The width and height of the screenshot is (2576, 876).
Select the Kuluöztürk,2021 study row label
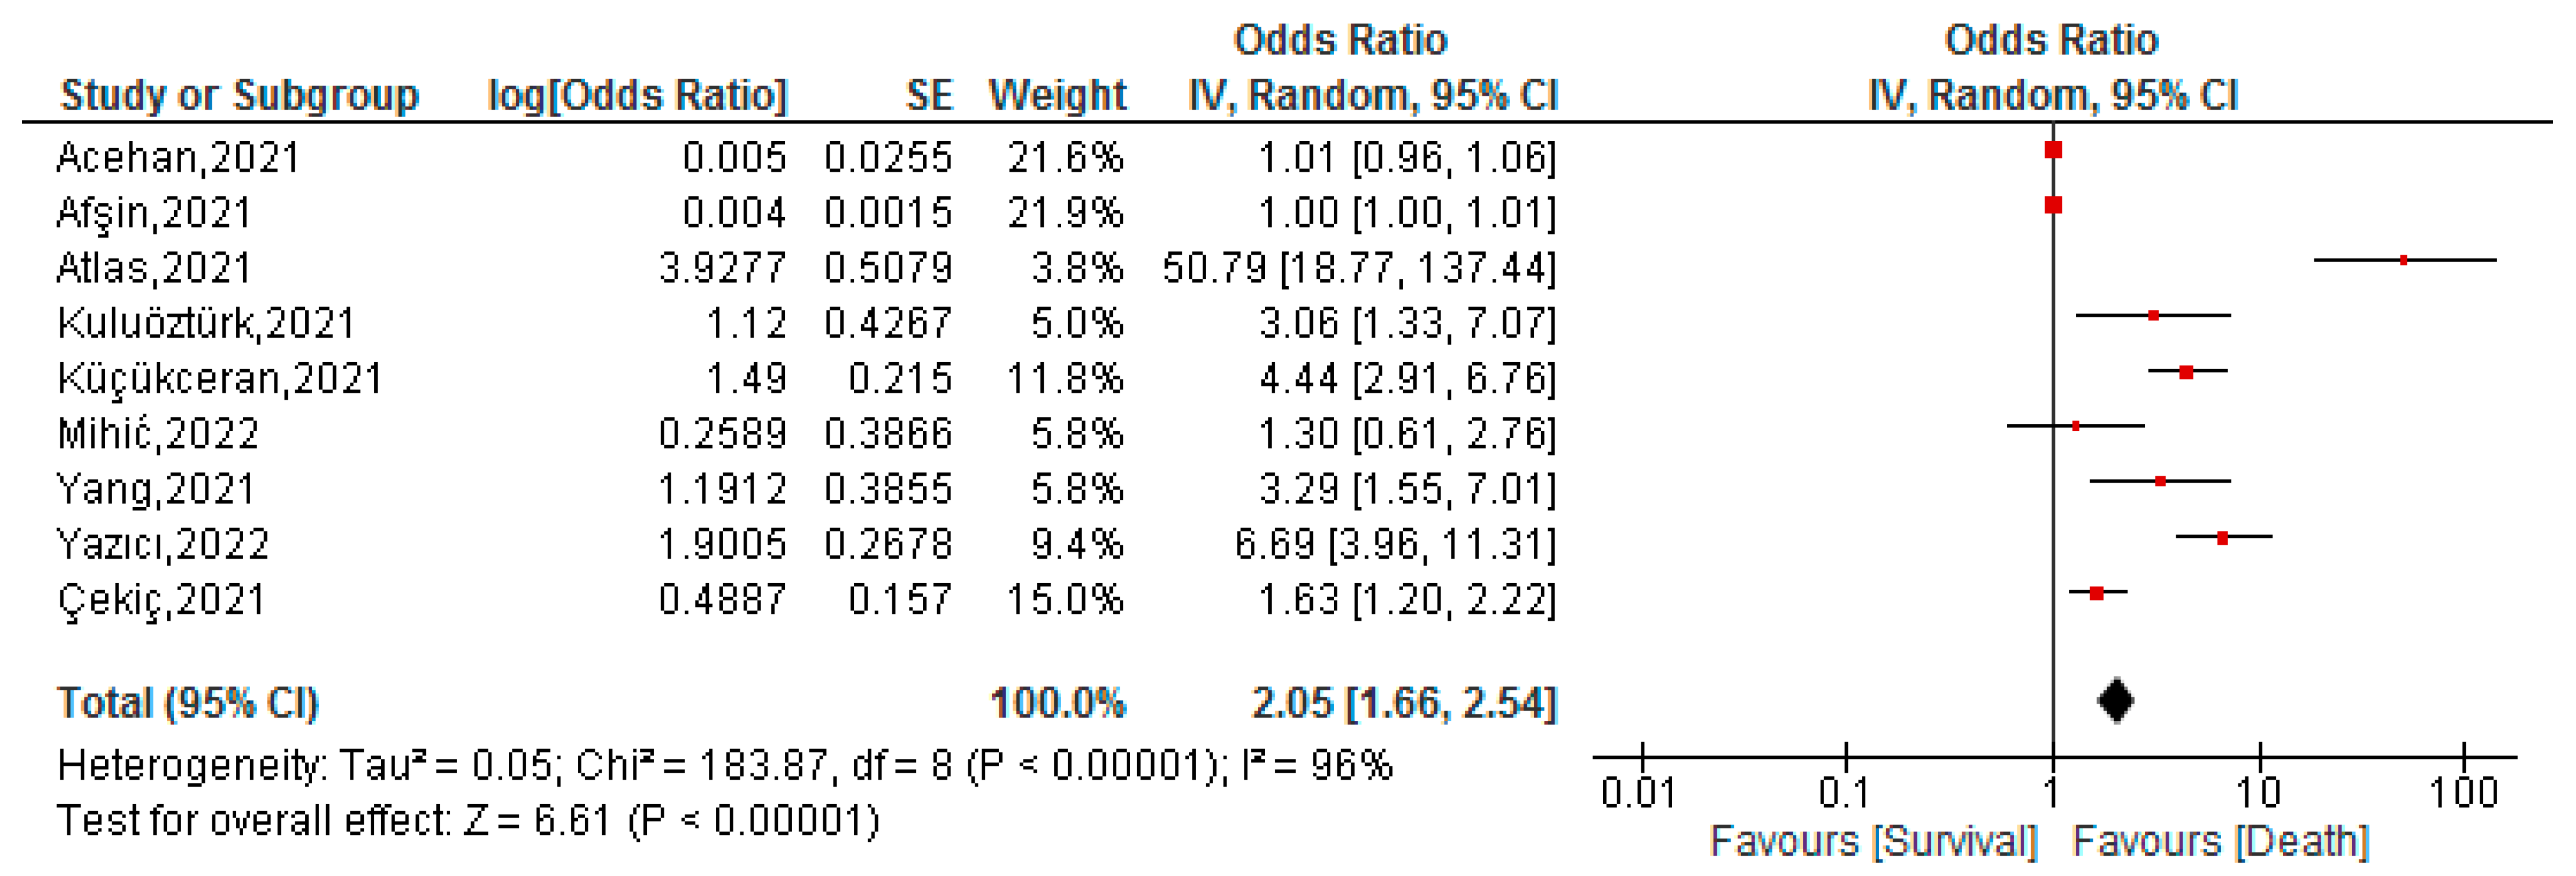point(206,323)
